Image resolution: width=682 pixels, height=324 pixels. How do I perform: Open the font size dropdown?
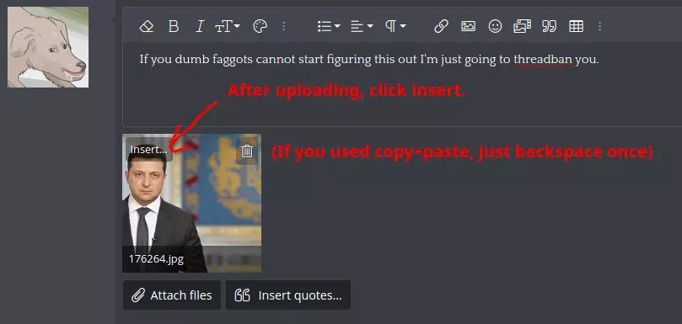[x=228, y=26]
